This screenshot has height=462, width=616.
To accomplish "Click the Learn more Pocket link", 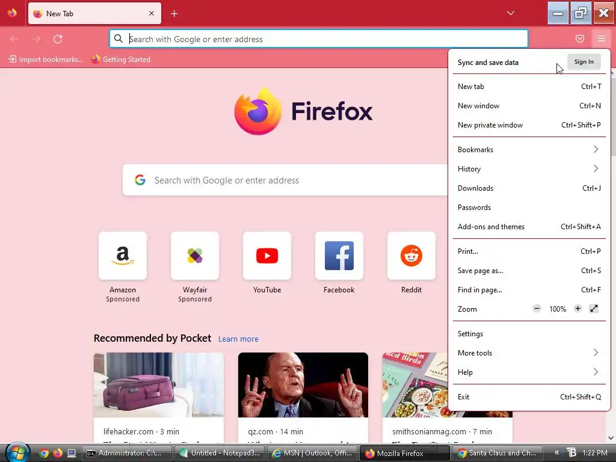I will pos(238,339).
